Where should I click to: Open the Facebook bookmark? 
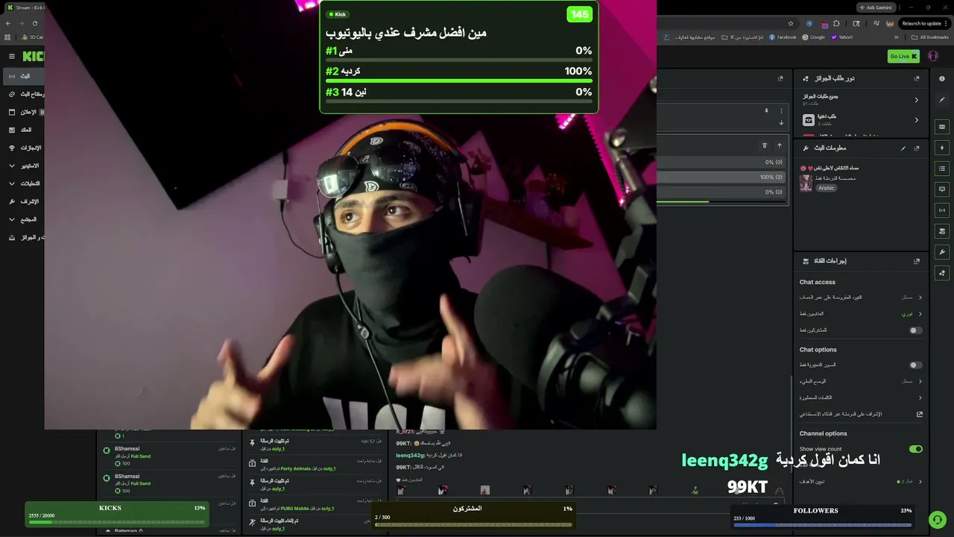(x=783, y=37)
